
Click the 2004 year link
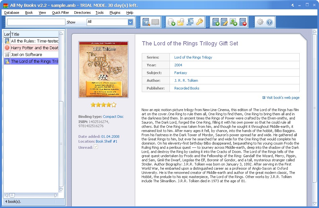178,65
